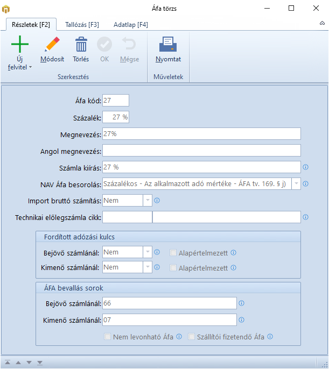
Task: Open the NAV Áfa besorolás dropdown
Action: [296, 184]
